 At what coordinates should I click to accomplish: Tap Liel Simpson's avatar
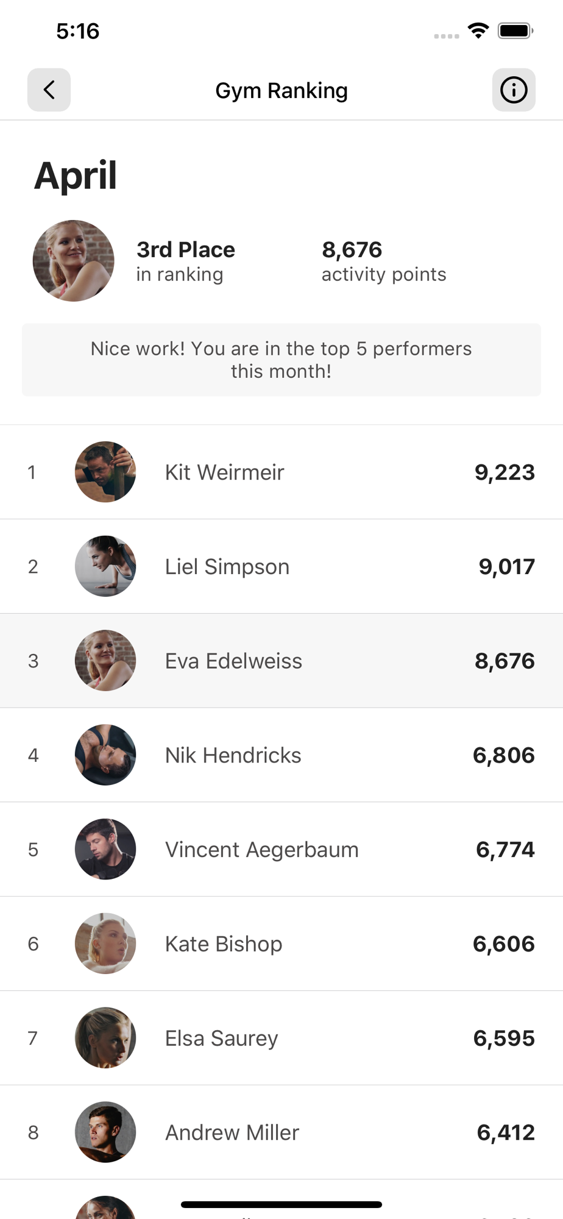(x=105, y=566)
